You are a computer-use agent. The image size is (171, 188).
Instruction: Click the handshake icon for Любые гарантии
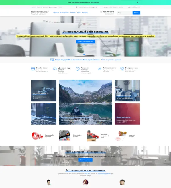pyautogui.click(x=100, y=69)
